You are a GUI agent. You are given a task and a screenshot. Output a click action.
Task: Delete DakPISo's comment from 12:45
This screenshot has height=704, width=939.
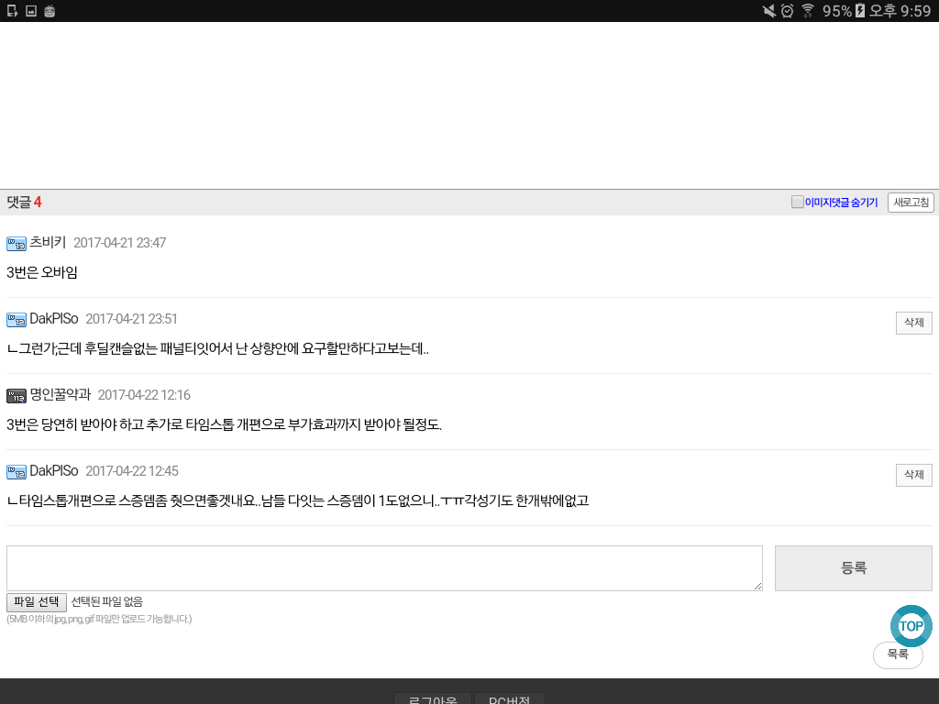point(913,475)
